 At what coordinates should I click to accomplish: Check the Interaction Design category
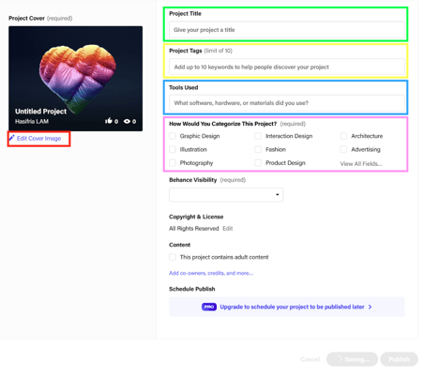click(258, 136)
